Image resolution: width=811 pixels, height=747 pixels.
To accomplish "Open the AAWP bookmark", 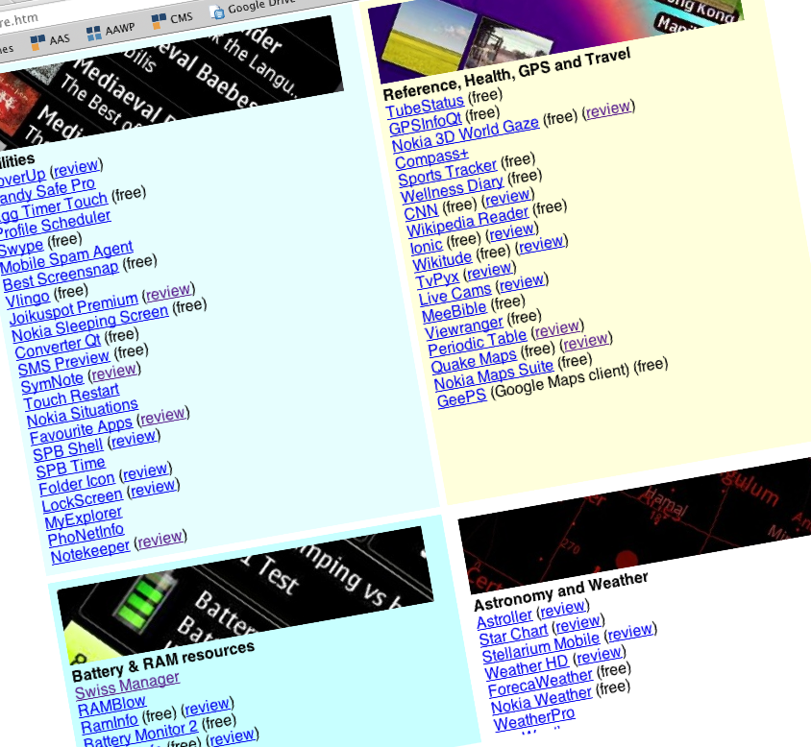I will pos(111,31).
